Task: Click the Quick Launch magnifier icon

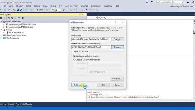Action: [183, 2]
